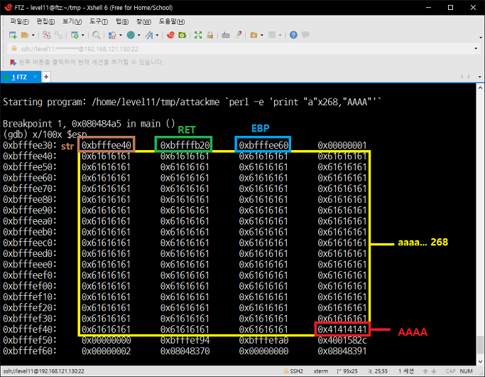485x377 pixels.
Task: Click the encoding globe icon
Action: (x=131, y=35)
